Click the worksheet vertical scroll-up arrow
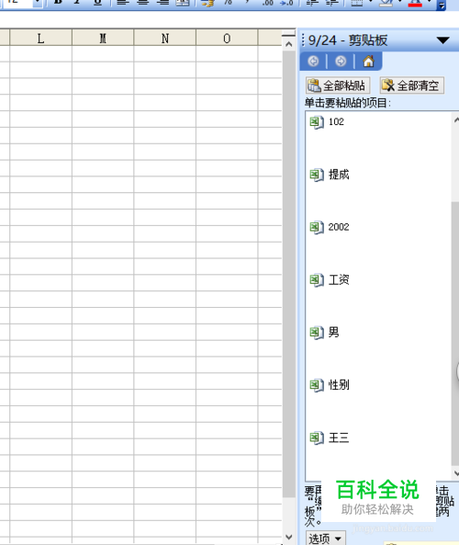The width and height of the screenshot is (459, 545). 288,44
